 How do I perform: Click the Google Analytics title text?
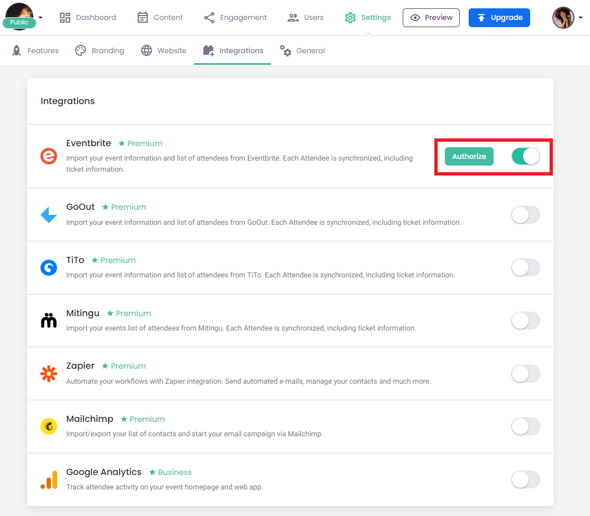(x=104, y=472)
